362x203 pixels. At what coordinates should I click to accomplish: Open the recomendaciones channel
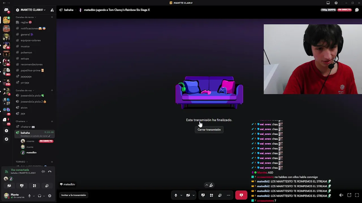pos(35,65)
